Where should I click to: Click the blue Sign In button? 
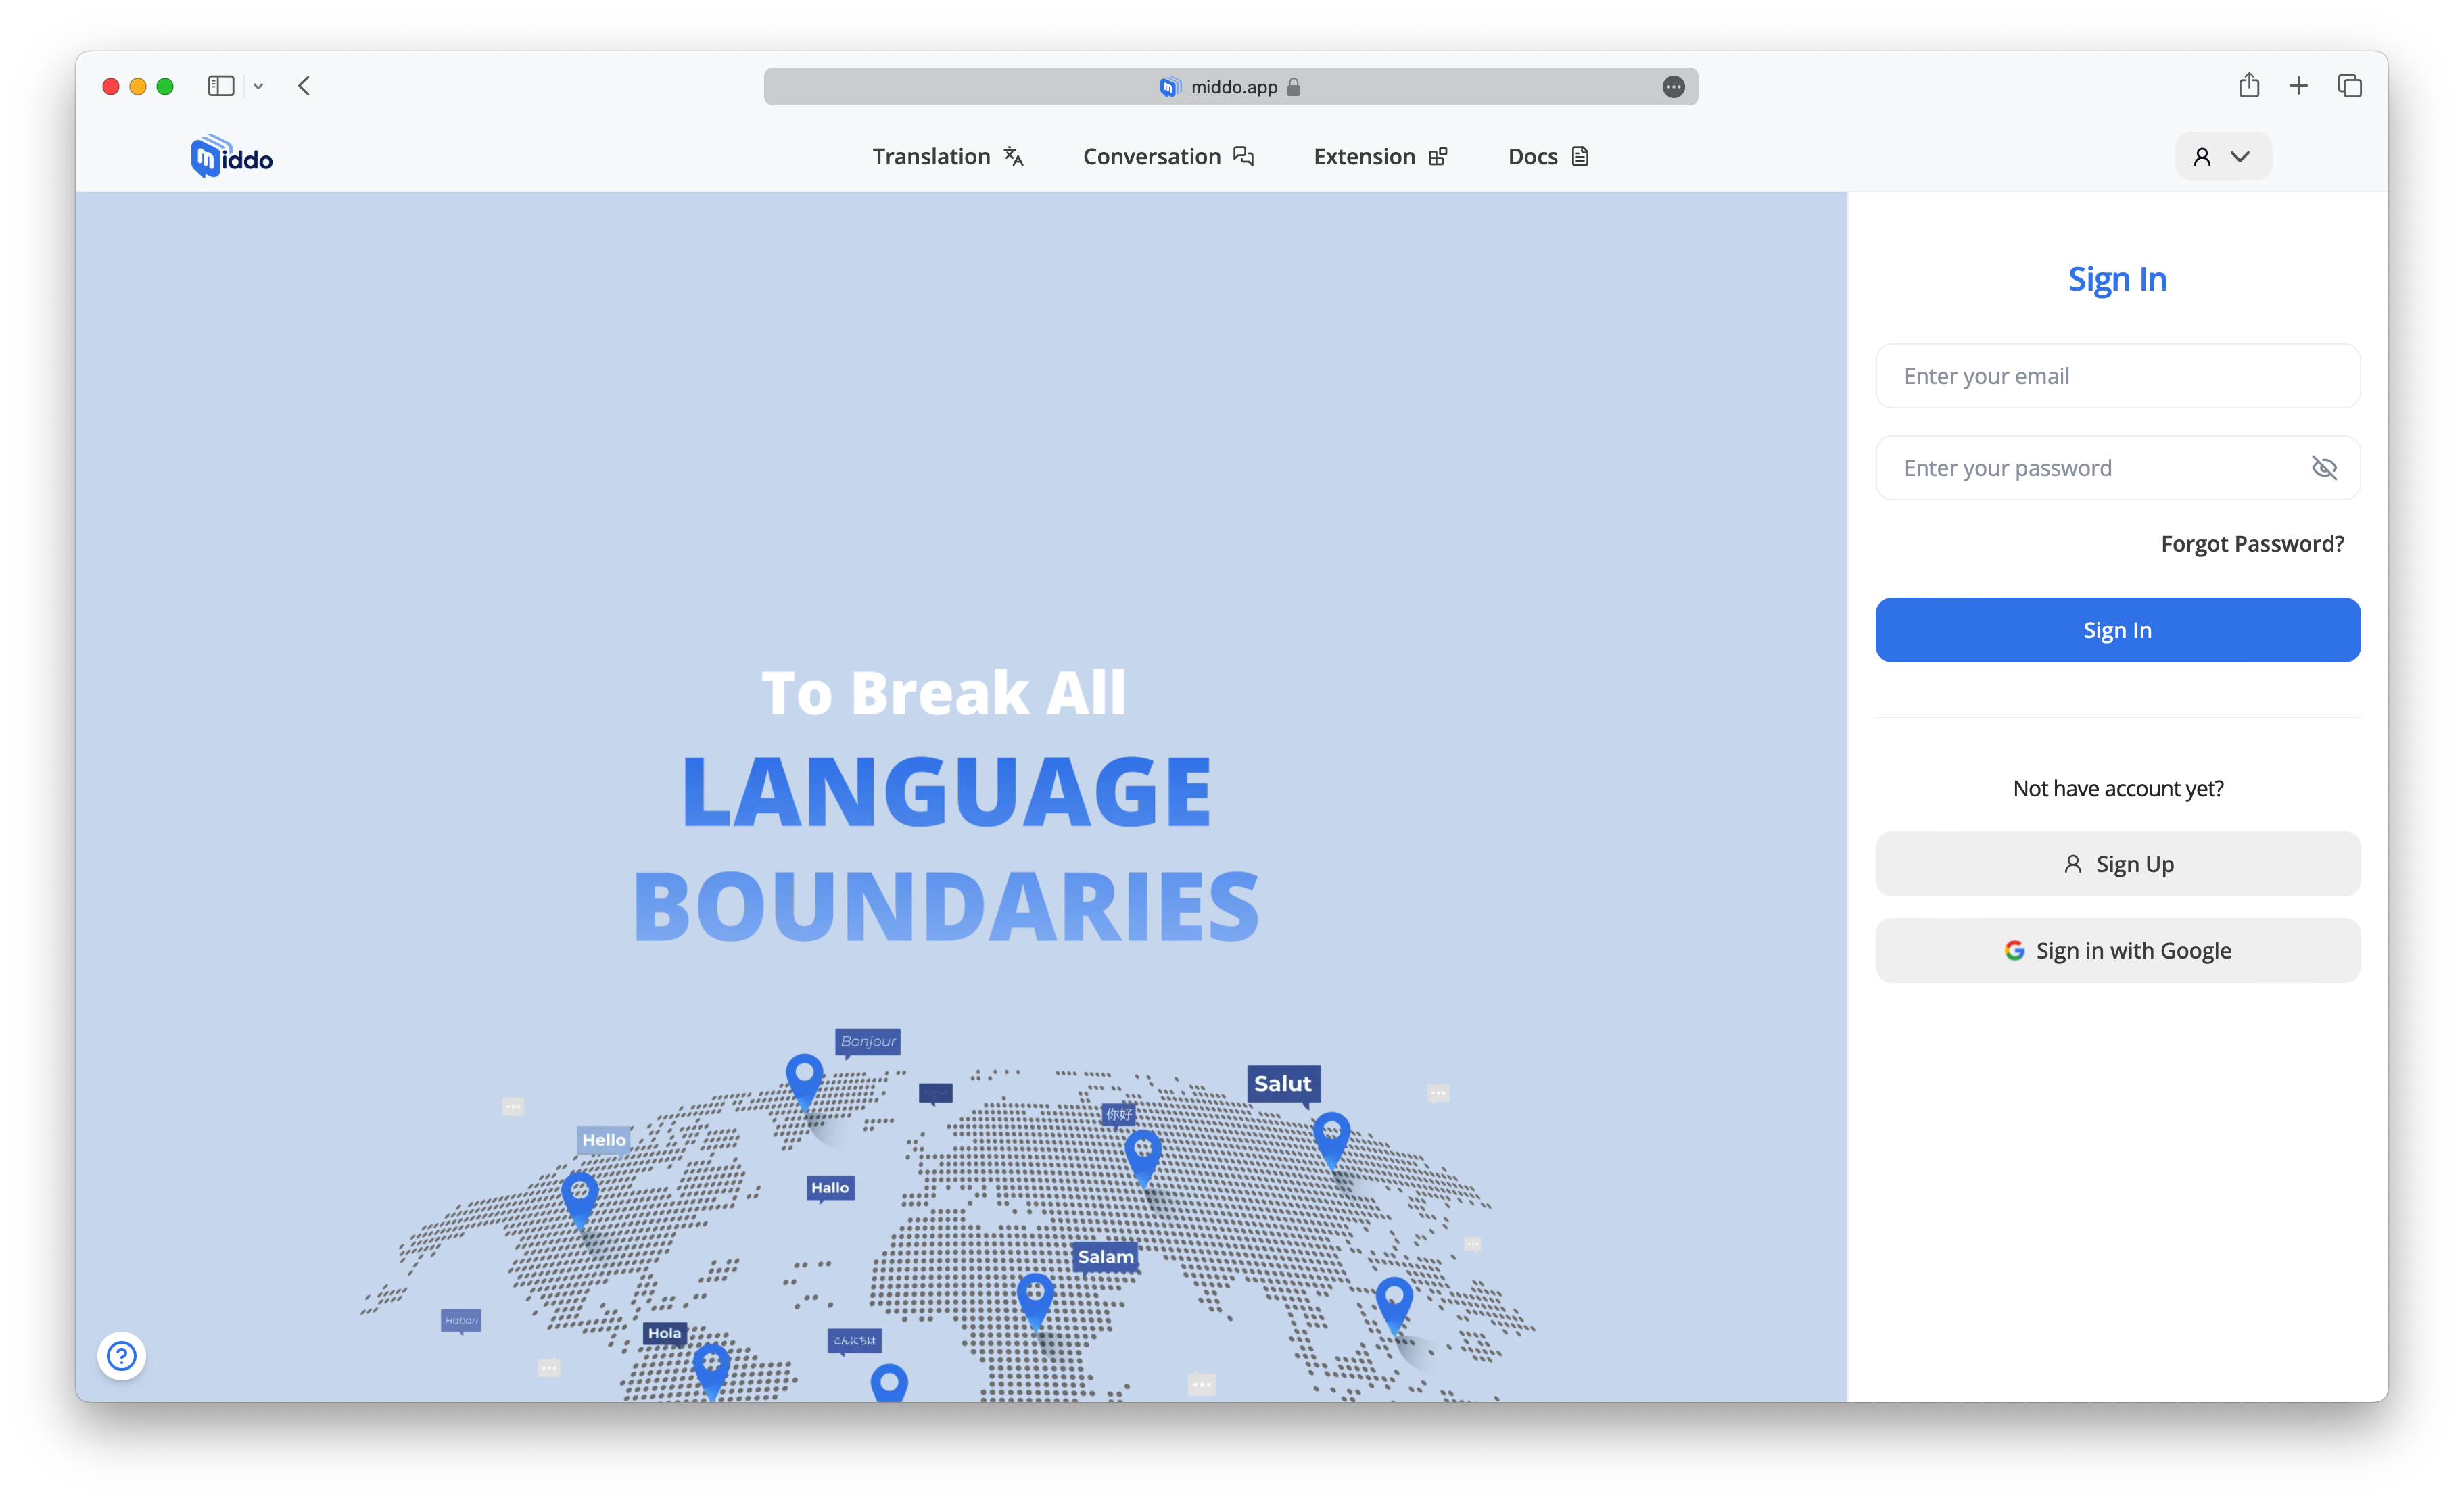[2118, 630]
